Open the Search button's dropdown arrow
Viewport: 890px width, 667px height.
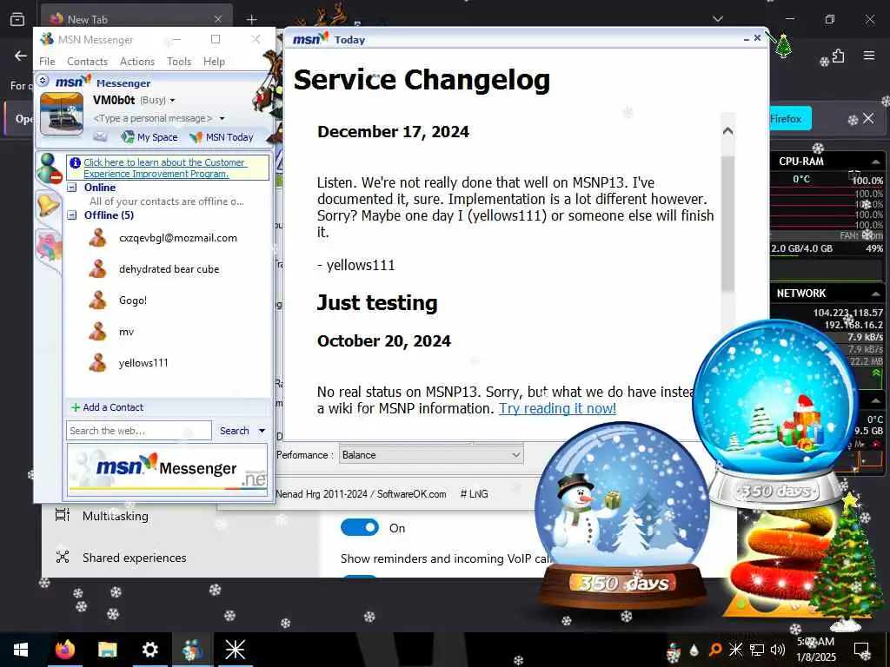262,431
